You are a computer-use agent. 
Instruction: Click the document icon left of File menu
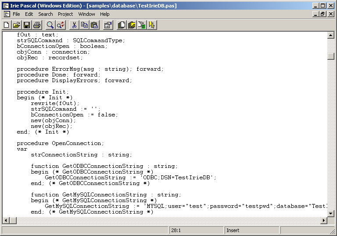(x=7, y=14)
